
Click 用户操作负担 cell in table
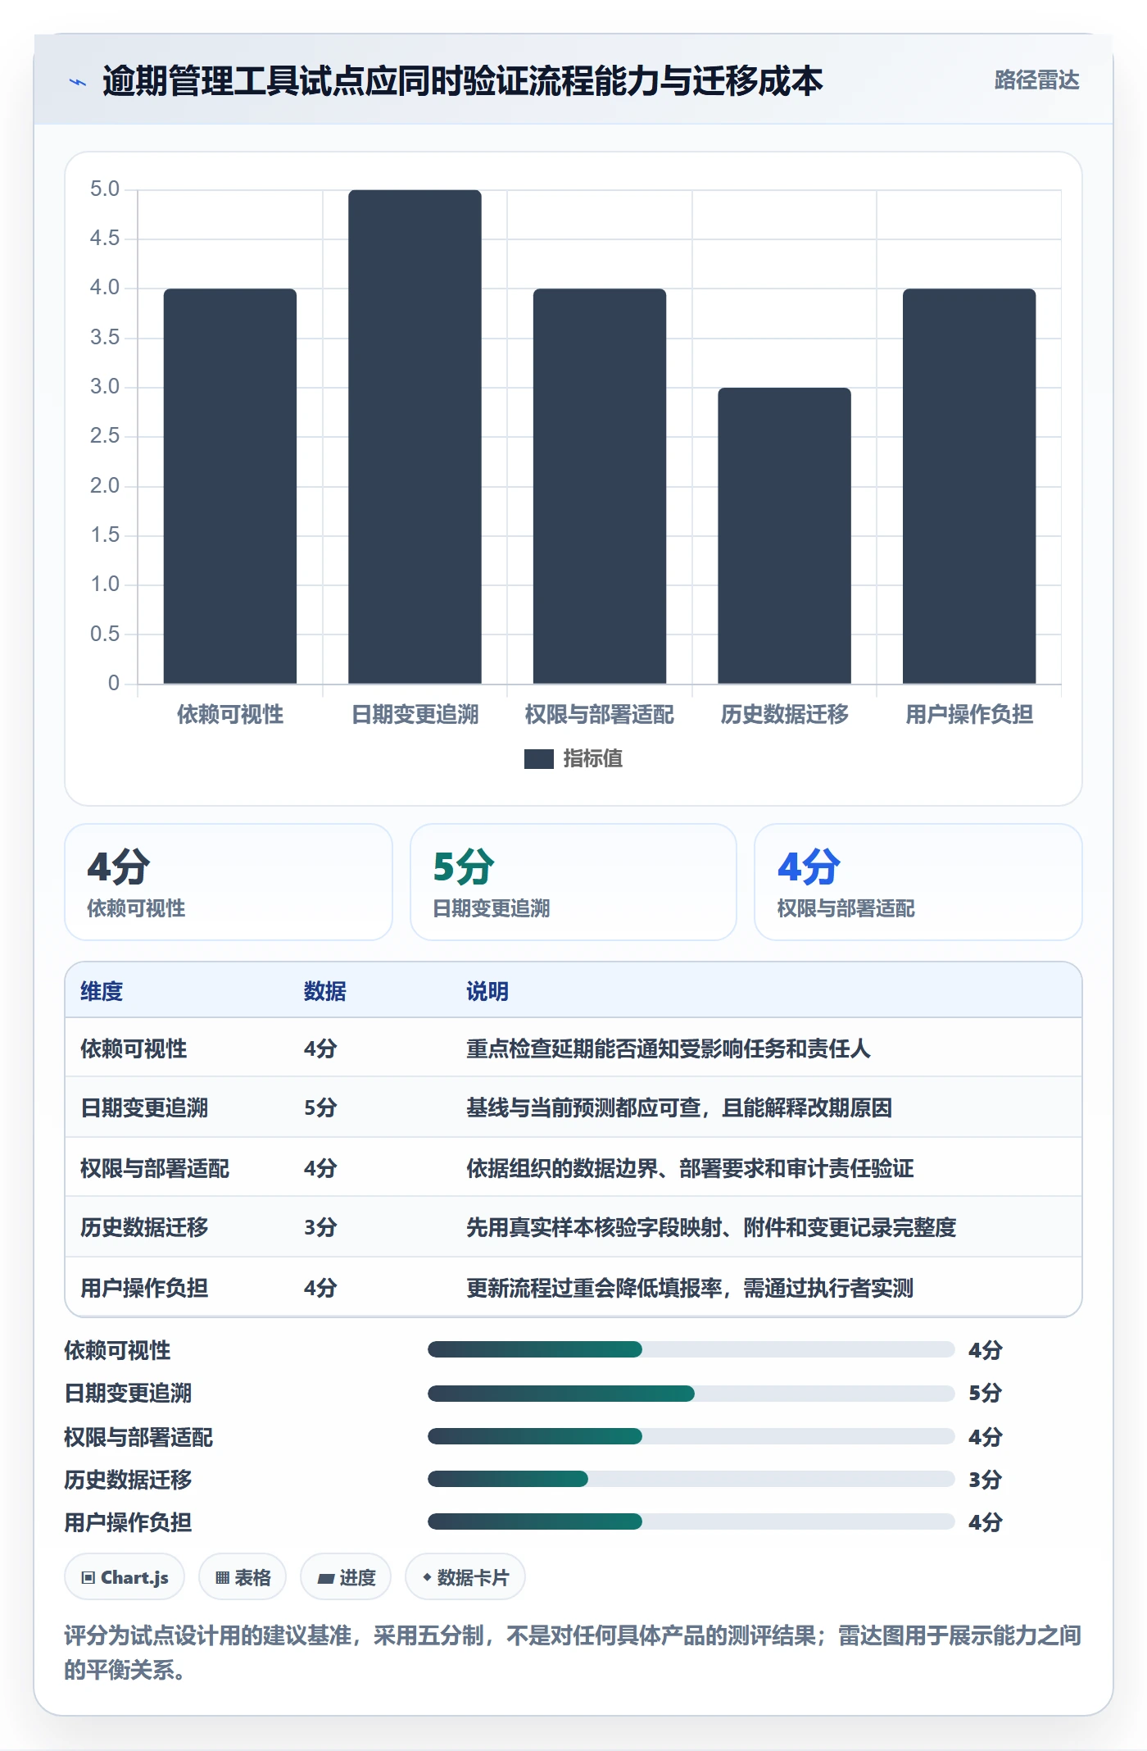point(144,1288)
